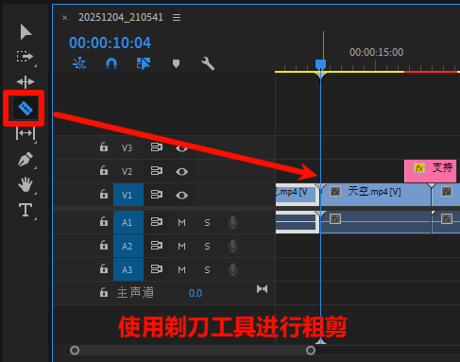Select the highlighted .mp4 [V clip
The height and width of the screenshot is (362, 460).
(x=298, y=195)
